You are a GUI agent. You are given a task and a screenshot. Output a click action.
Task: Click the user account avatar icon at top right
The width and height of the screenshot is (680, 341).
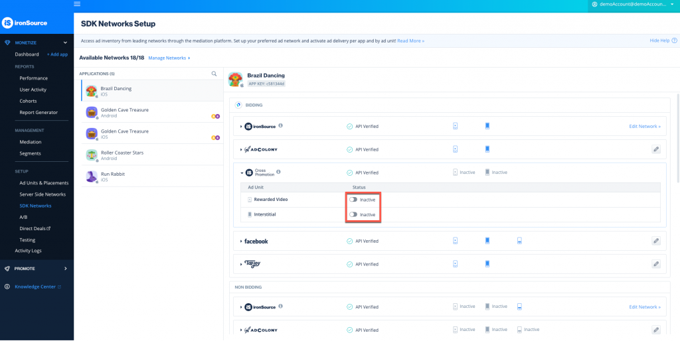594,4
